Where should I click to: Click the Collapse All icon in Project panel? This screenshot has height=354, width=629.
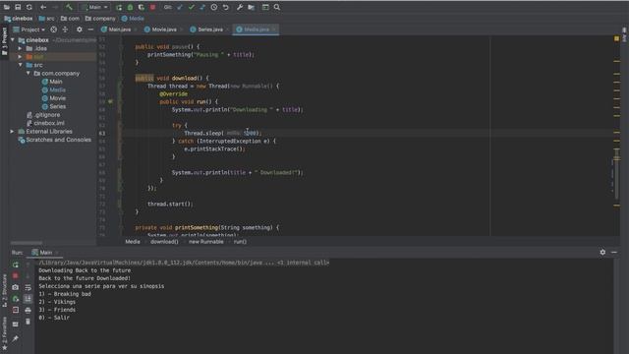coord(65,29)
